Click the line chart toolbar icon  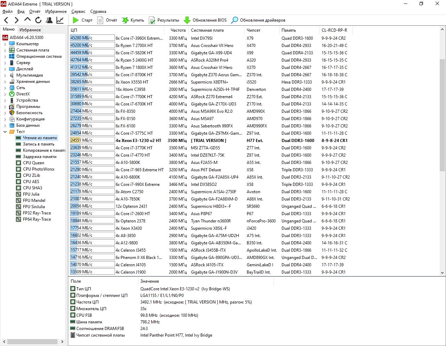[60, 20]
